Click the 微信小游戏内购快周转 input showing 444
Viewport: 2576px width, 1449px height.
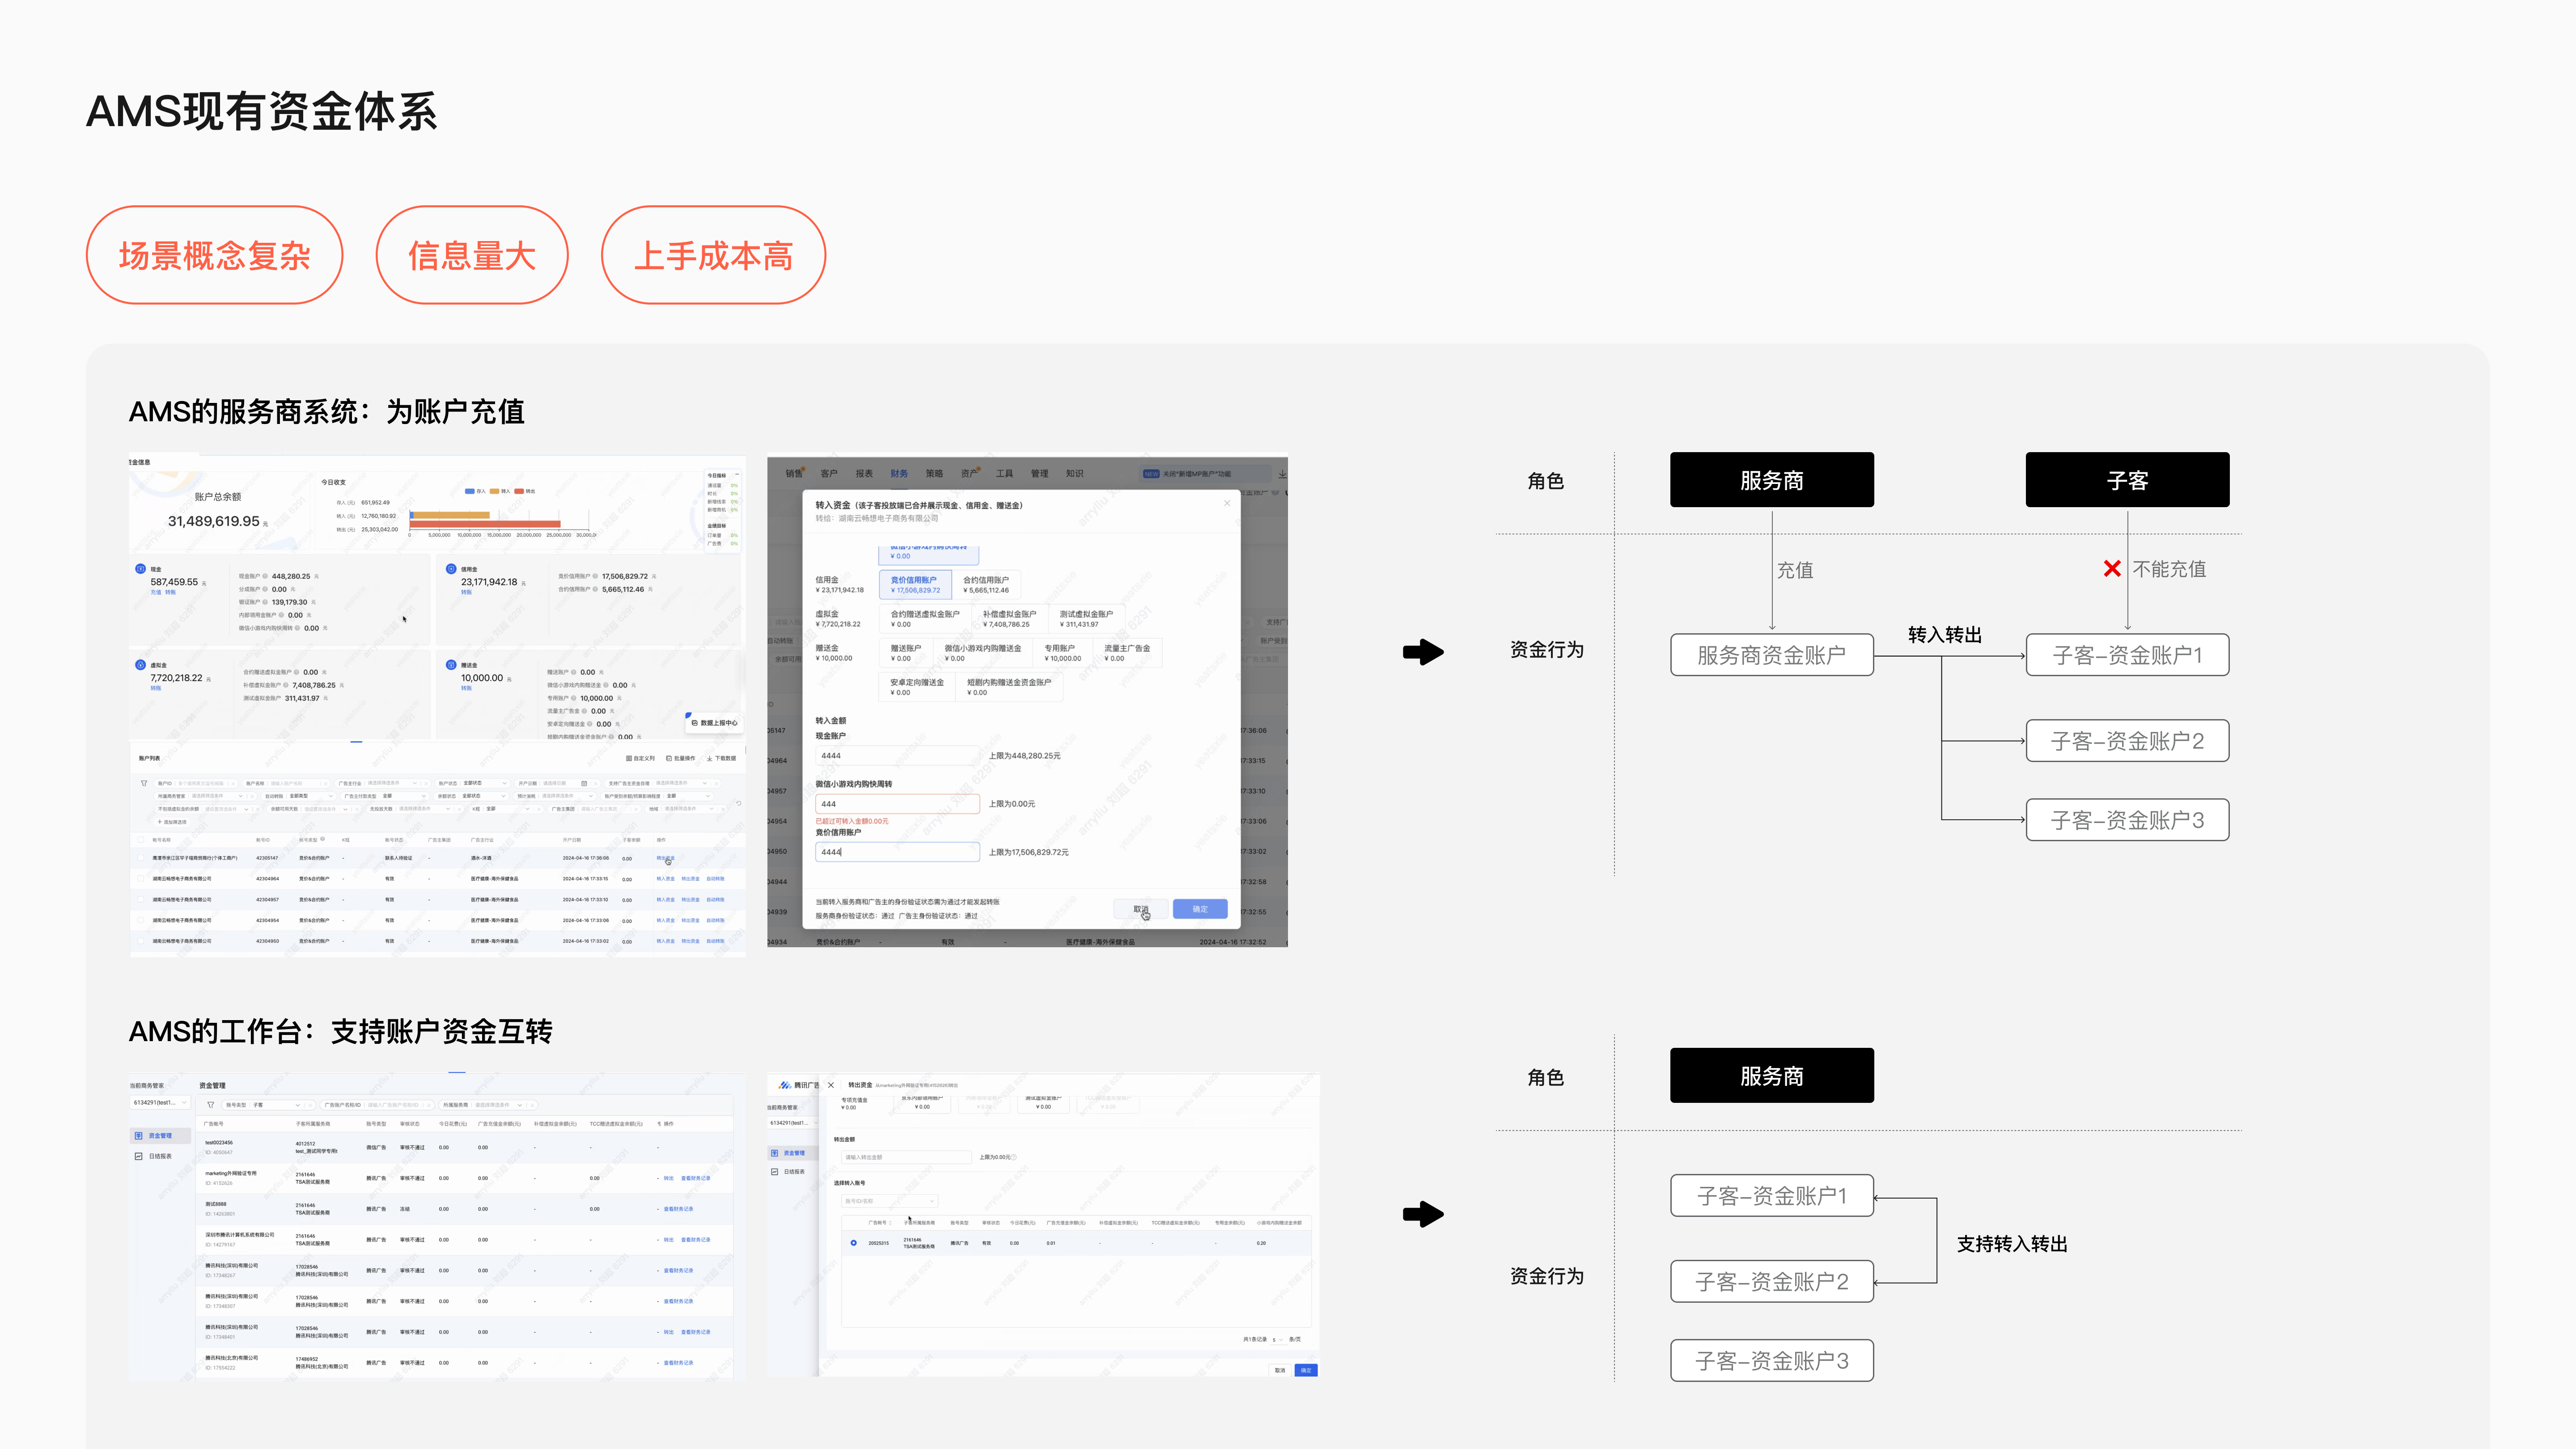[x=897, y=804]
